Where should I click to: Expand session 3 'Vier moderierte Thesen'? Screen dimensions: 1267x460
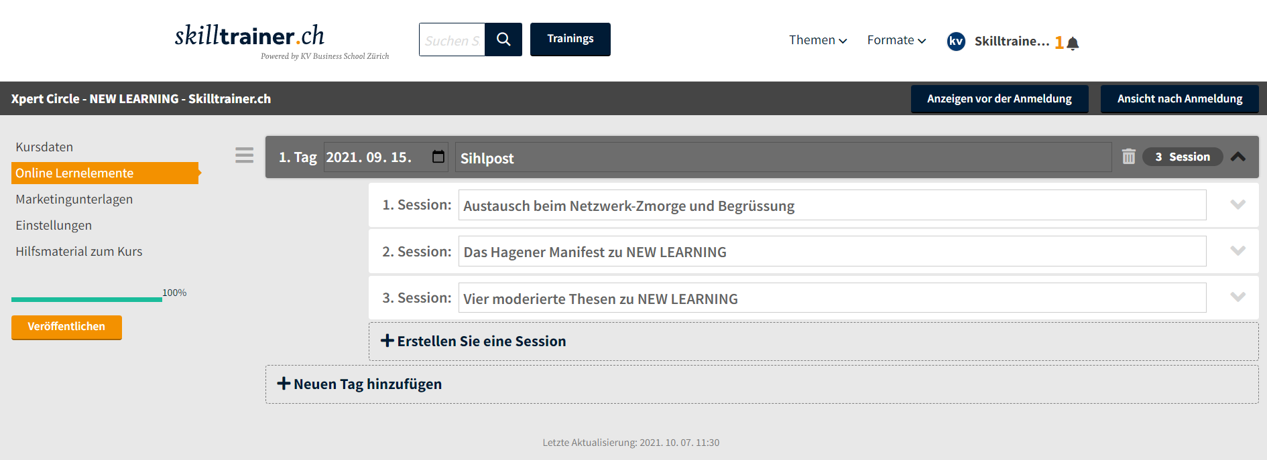point(1238,297)
